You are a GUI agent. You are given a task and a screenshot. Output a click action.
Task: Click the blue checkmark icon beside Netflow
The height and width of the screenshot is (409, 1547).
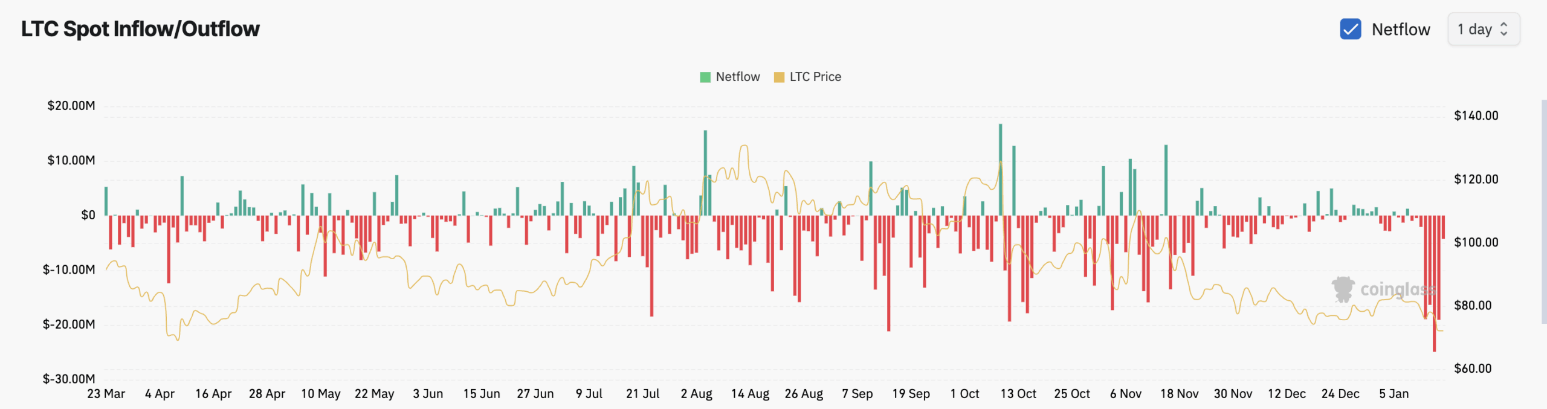pos(1351,28)
